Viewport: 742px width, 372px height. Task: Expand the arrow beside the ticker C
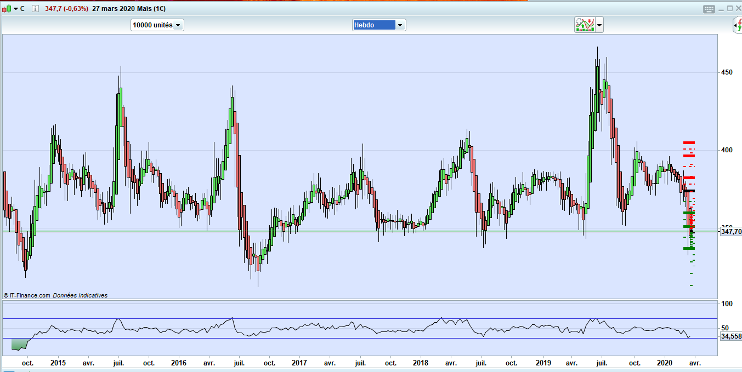(15, 9)
